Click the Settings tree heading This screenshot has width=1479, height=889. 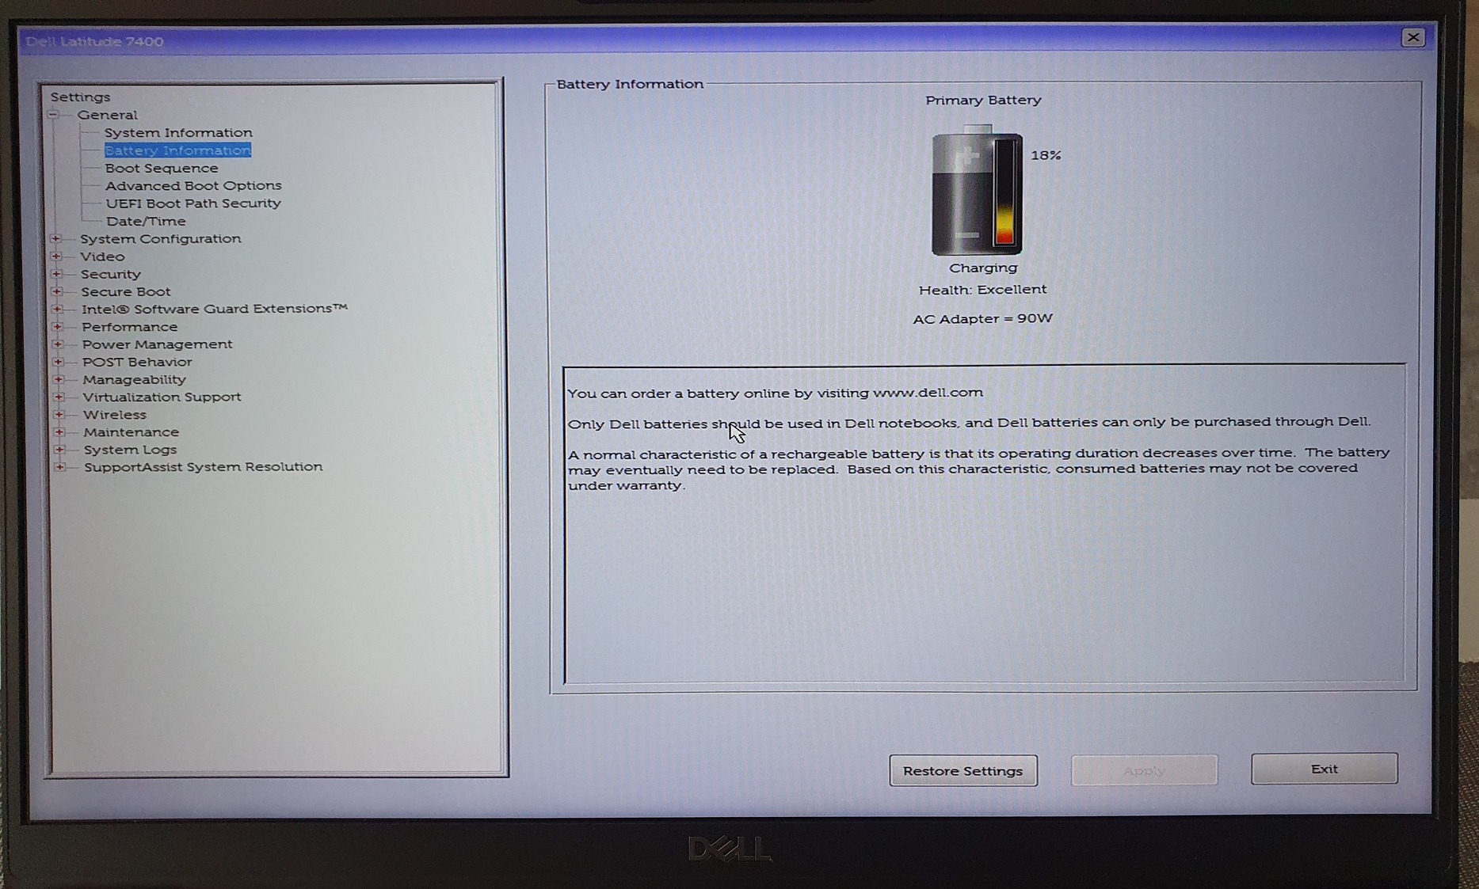[81, 97]
